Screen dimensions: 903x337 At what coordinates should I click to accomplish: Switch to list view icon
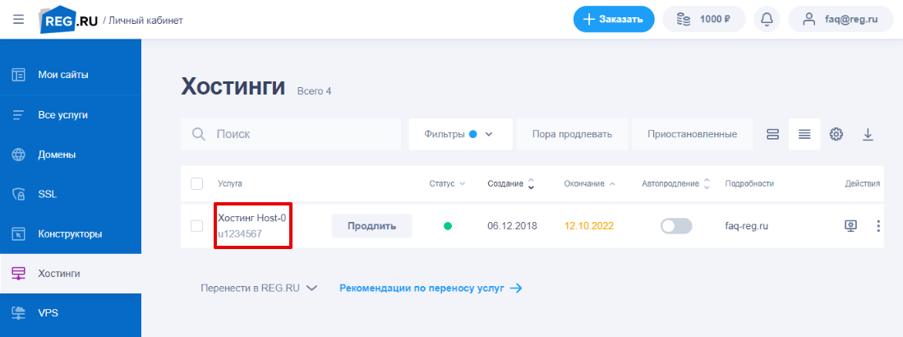point(804,134)
